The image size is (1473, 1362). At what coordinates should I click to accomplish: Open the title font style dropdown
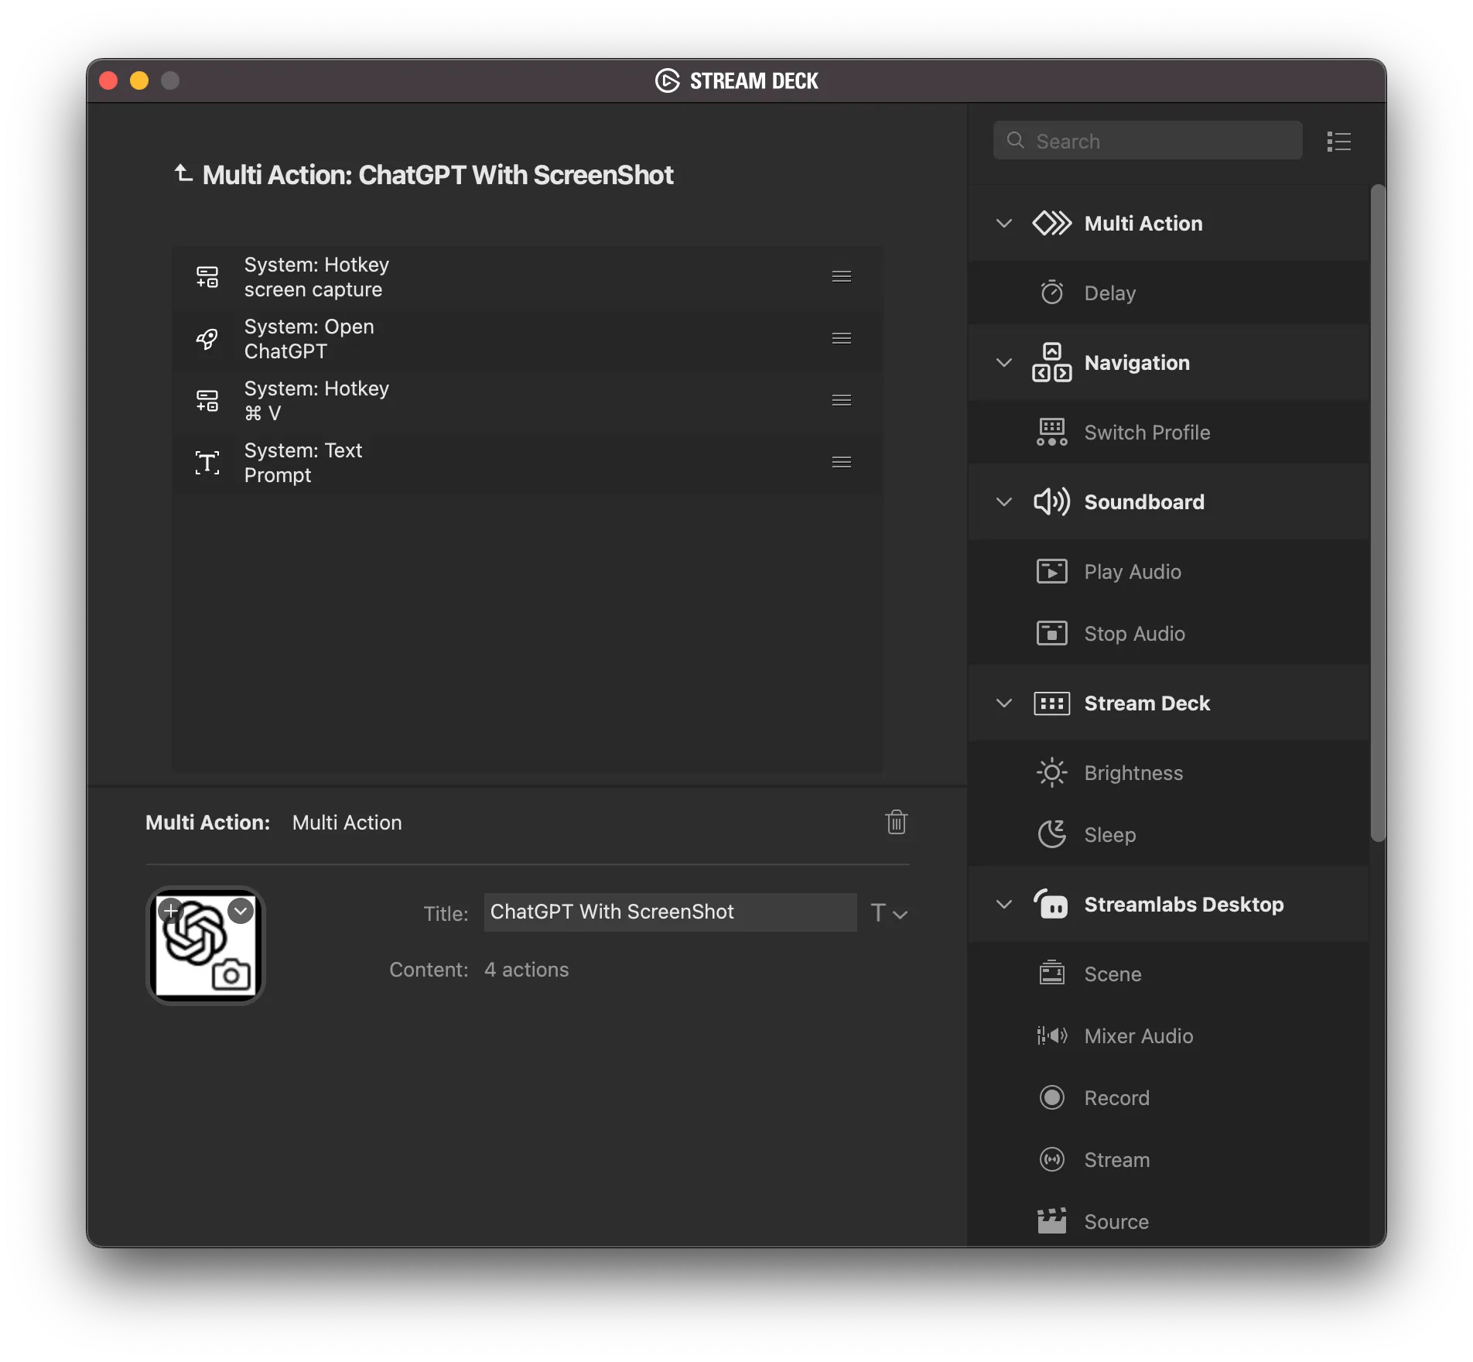coord(889,913)
